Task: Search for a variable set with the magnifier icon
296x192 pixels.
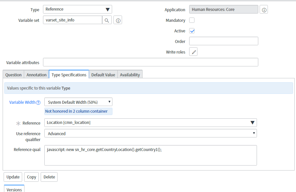Action: (107, 20)
